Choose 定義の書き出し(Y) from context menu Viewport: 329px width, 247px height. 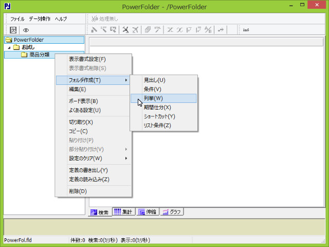point(88,170)
